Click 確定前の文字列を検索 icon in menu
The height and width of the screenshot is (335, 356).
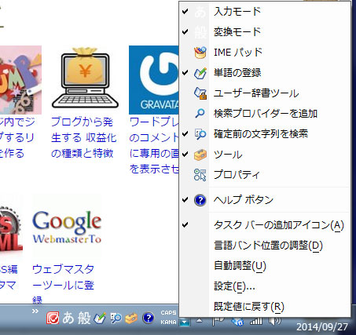[200, 133]
